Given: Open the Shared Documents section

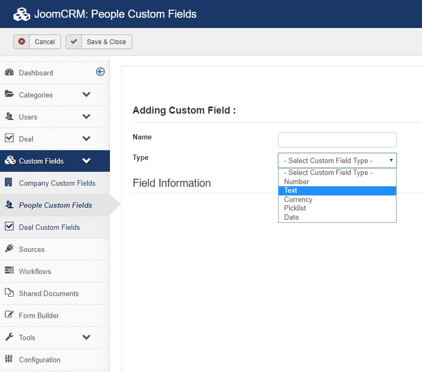Looking at the screenshot, I should coord(55,293).
